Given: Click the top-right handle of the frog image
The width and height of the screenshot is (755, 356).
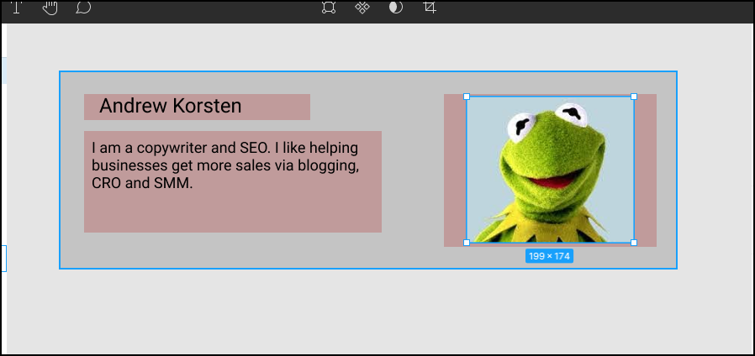Looking at the screenshot, I should click(634, 97).
